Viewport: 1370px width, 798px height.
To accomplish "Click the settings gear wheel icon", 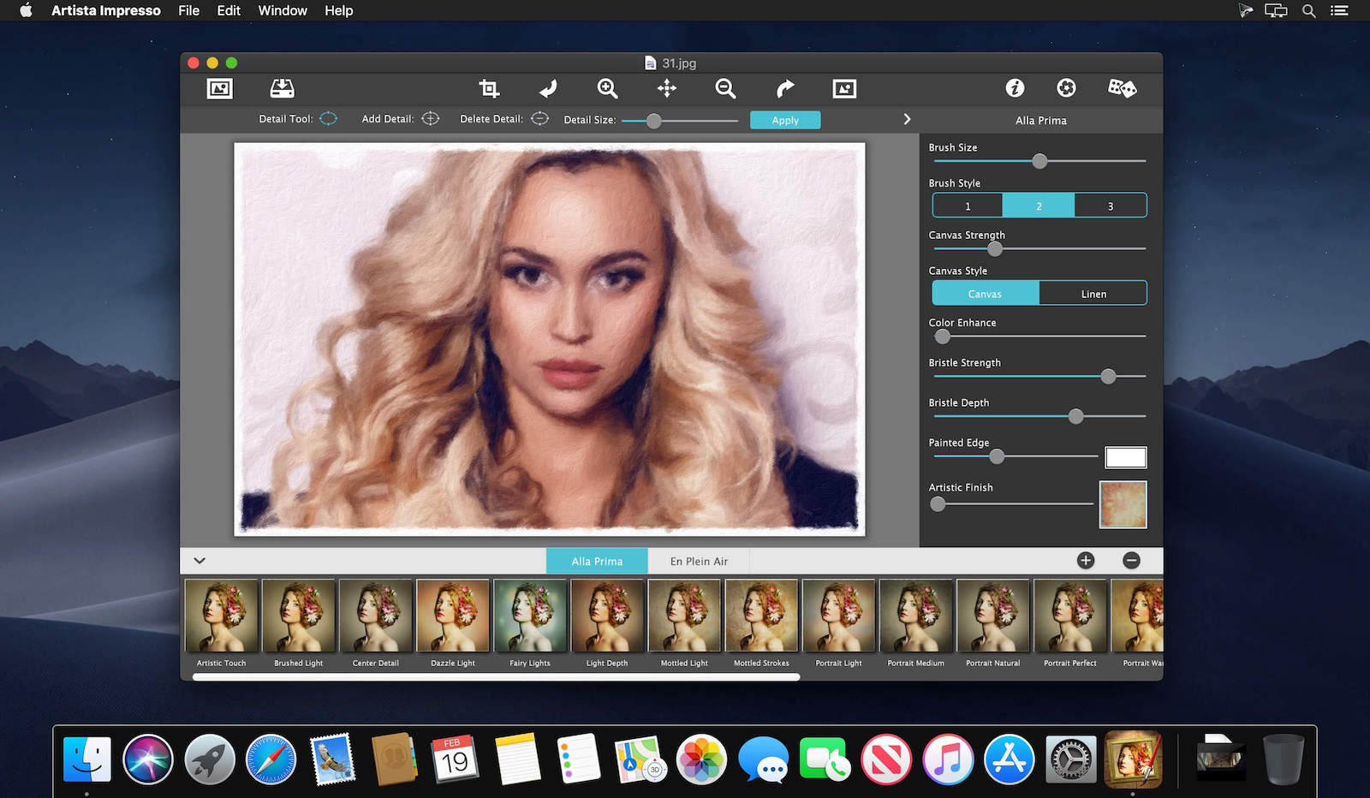I will 1066,87.
